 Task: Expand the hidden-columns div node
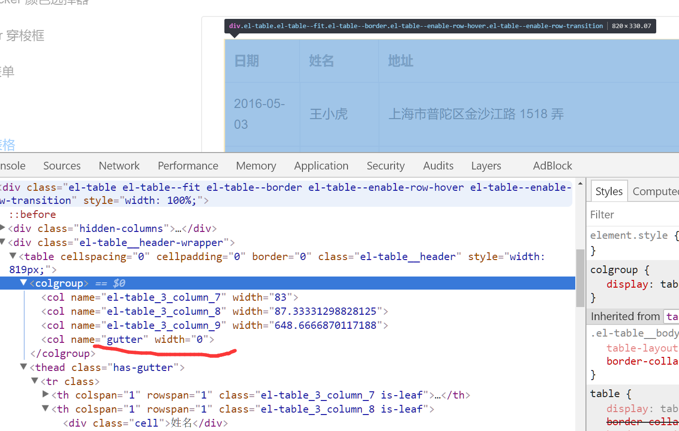click(x=2, y=228)
